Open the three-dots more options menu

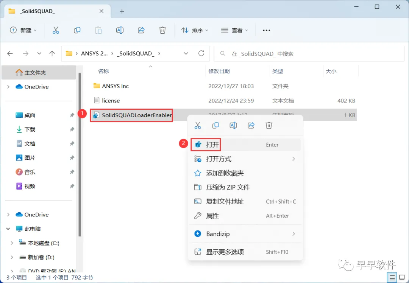266,30
